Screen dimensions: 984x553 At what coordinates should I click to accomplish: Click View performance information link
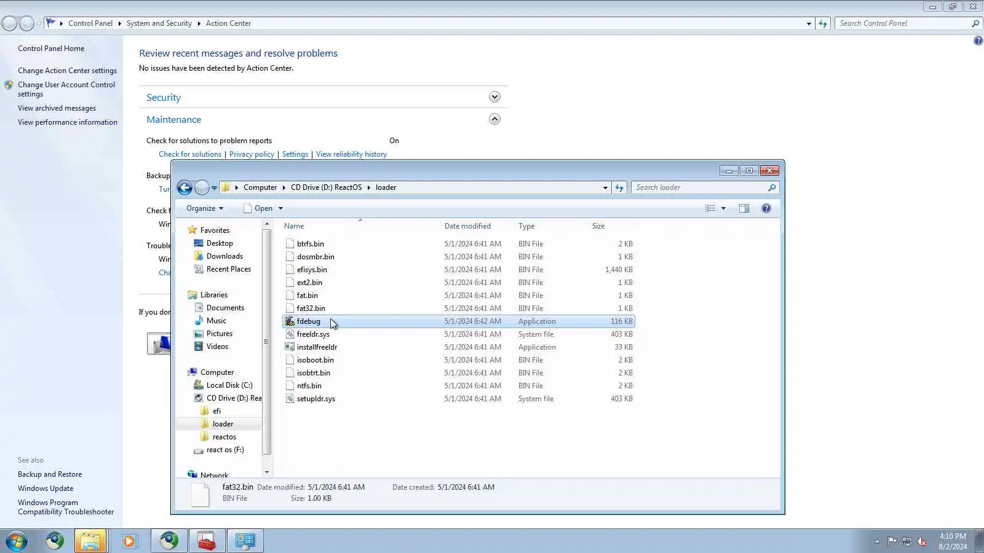pyautogui.click(x=68, y=122)
